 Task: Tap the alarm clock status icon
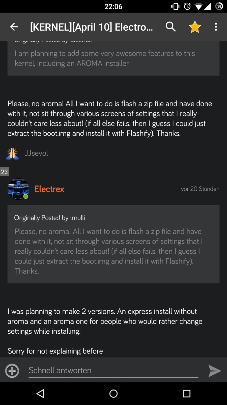(x=187, y=6)
